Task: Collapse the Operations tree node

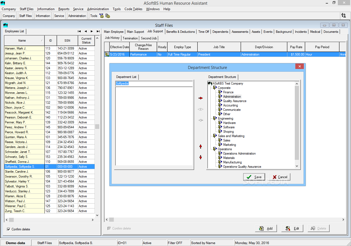Action: [x=215, y=149]
